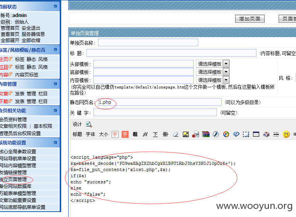Open 备份网站数据库 menu item
The height and width of the screenshot is (217, 296).
pyautogui.click(x=15, y=186)
